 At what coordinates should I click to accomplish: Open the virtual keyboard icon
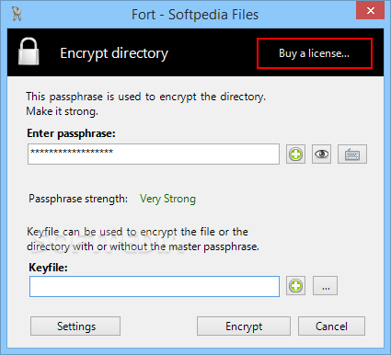click(352, 154)
